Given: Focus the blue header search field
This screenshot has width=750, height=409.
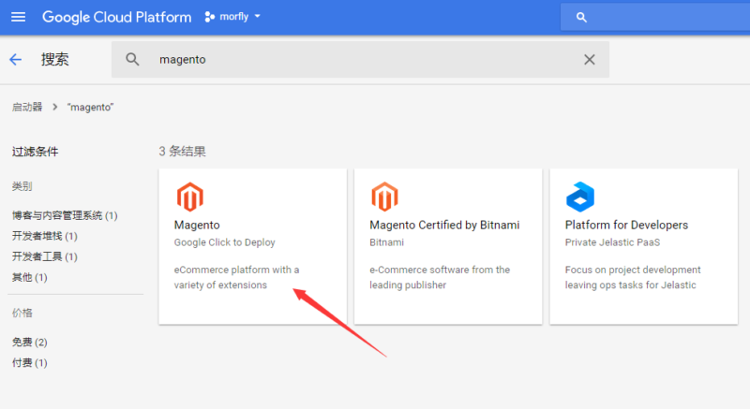Looking at the screenshot, I should (x=655, y=17).
